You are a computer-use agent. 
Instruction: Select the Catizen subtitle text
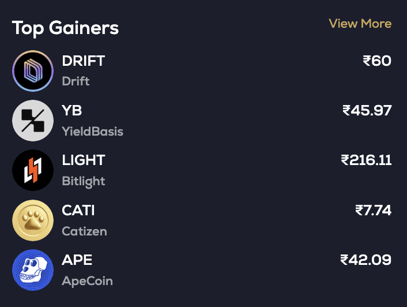(84, 231)
